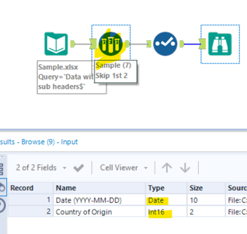
Task: Click the checkmark apply icon in results toolbar
Action: click(x=78, y=168)
